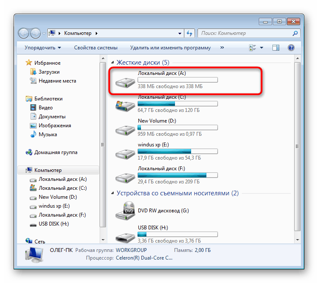Open the Видео library

[x=46, y=107]
